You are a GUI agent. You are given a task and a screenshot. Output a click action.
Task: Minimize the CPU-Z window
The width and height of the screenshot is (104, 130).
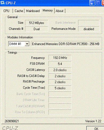click(x=92, y=3)
